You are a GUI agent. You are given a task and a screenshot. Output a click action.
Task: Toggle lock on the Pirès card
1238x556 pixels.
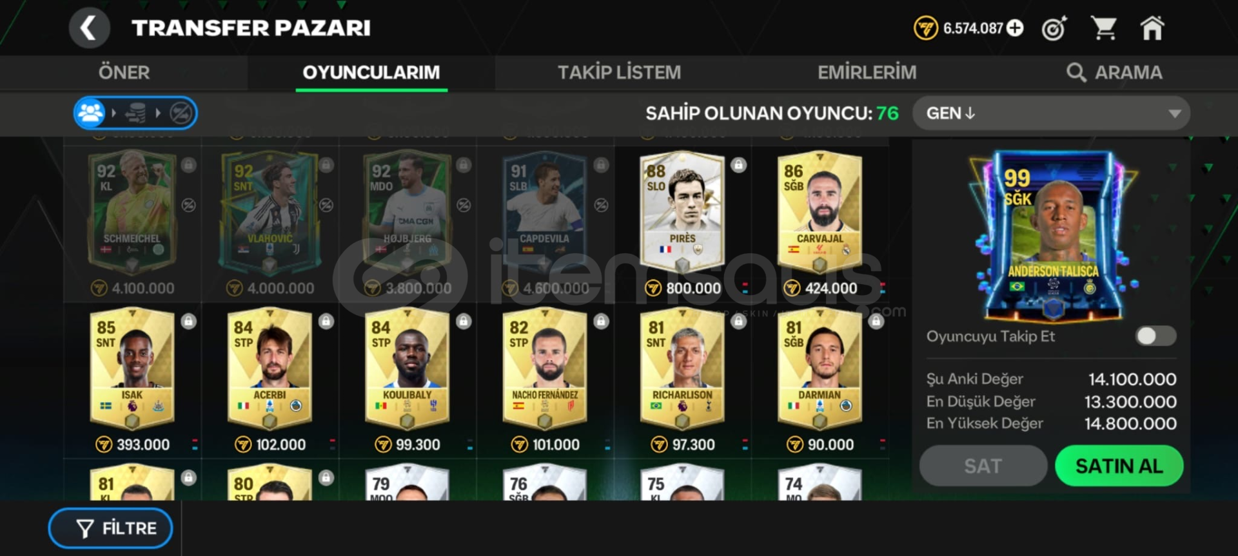coord(738,165)
